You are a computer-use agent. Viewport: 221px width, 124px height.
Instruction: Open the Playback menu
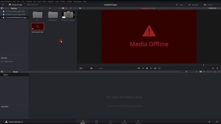[50, 1]
